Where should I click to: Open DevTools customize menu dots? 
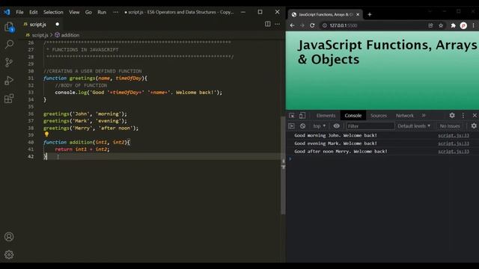click(x=463, y=115)
